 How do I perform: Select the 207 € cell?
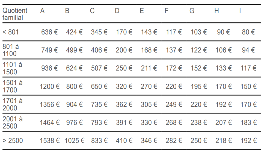coord(224,122)
